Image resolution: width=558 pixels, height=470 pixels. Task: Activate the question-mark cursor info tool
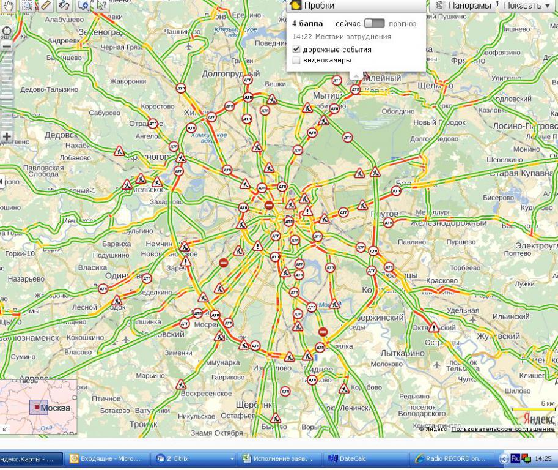pos(101,6)
